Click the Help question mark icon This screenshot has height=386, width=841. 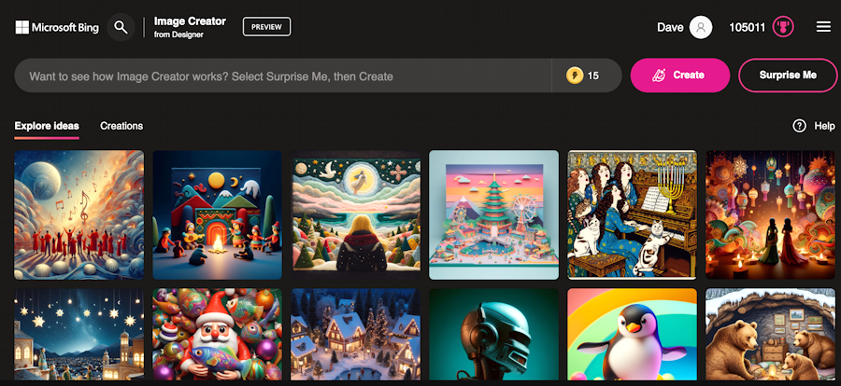pos(799,126)
